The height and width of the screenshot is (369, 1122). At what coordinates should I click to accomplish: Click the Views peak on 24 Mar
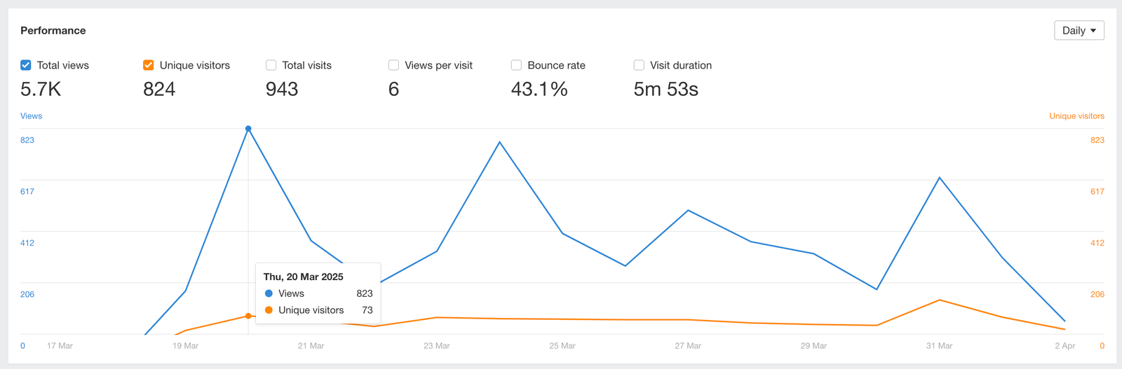pos(499,142)
